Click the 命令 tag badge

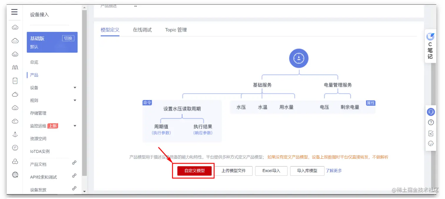147,103
